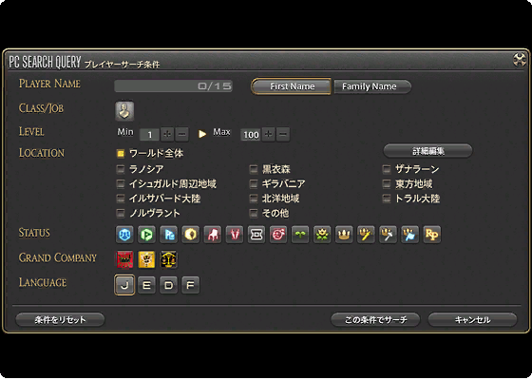The width and height of the screenshot is (532, 380).
Task: Reset conditions with 条件をリセット button
Action: tap(60, 319)
